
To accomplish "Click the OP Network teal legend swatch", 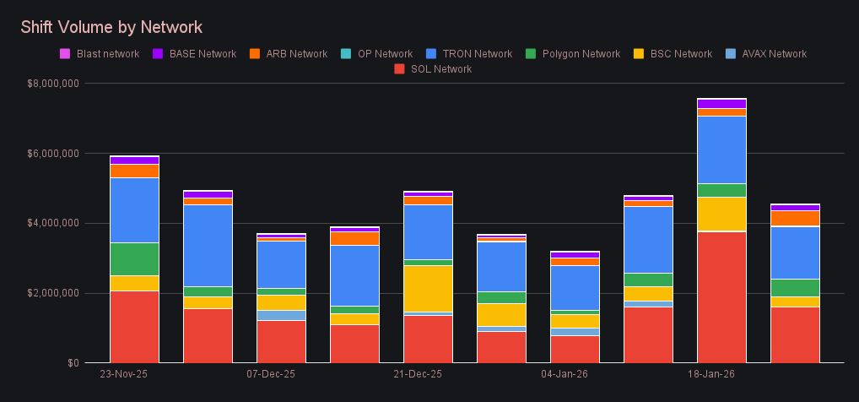I will 346,54.
